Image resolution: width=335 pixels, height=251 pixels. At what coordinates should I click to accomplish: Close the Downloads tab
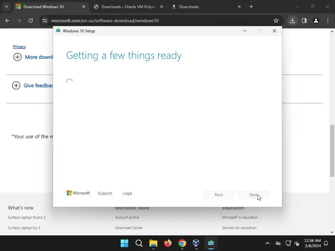pyautogui.click(x=239, y=7)
